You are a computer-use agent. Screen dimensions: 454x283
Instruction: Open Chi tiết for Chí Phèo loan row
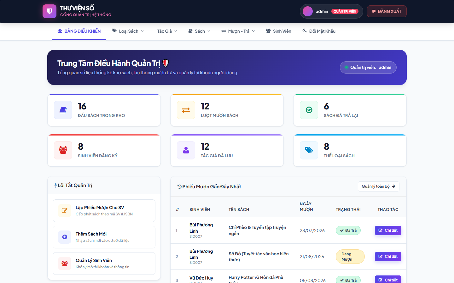pyautogui.click(x=388, y=230)
